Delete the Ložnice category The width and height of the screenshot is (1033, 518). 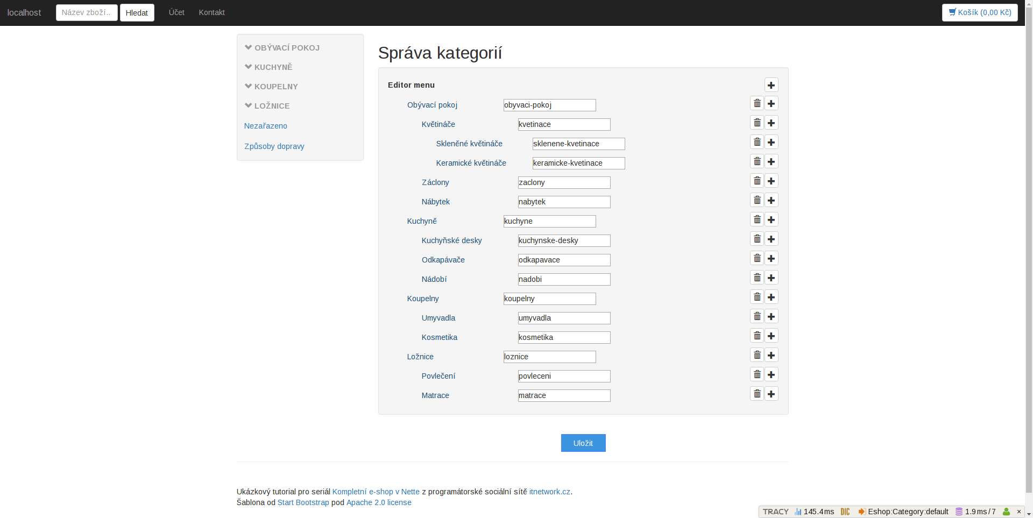(x=757, y=355)
